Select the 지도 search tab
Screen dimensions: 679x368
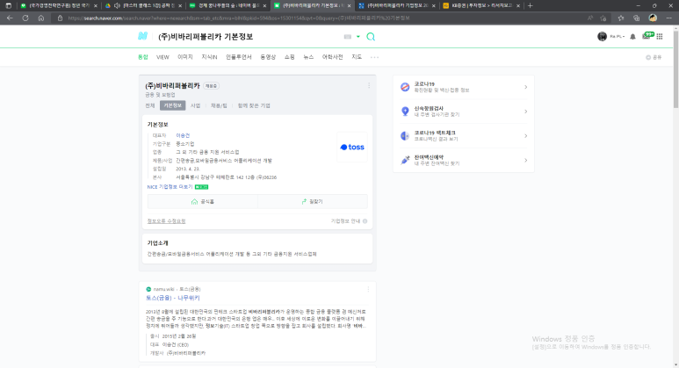click(357, 57)
